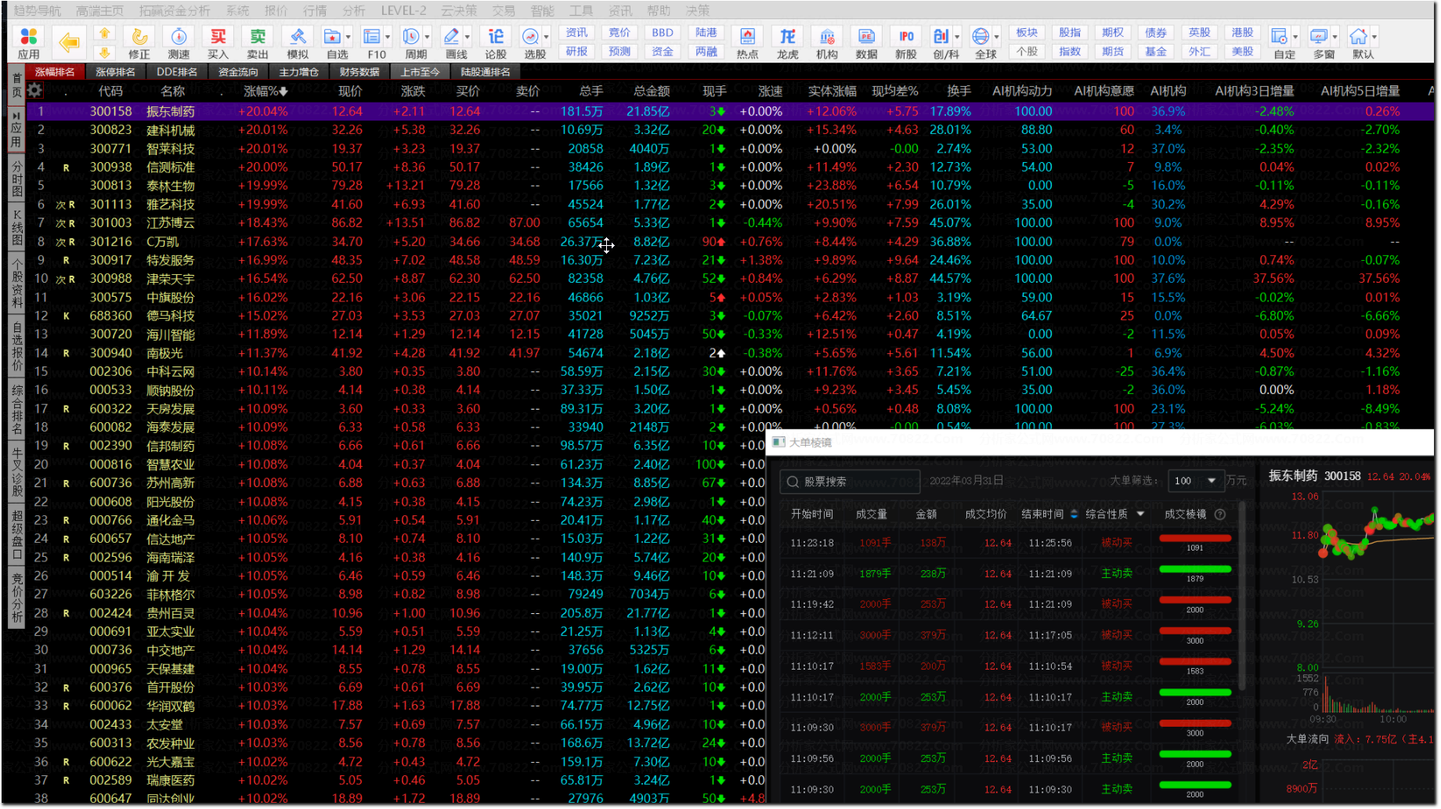This screenshot has height=809, width=1441.
Task: Click the BBD toolbar button
Action: (x=663, y=33)
